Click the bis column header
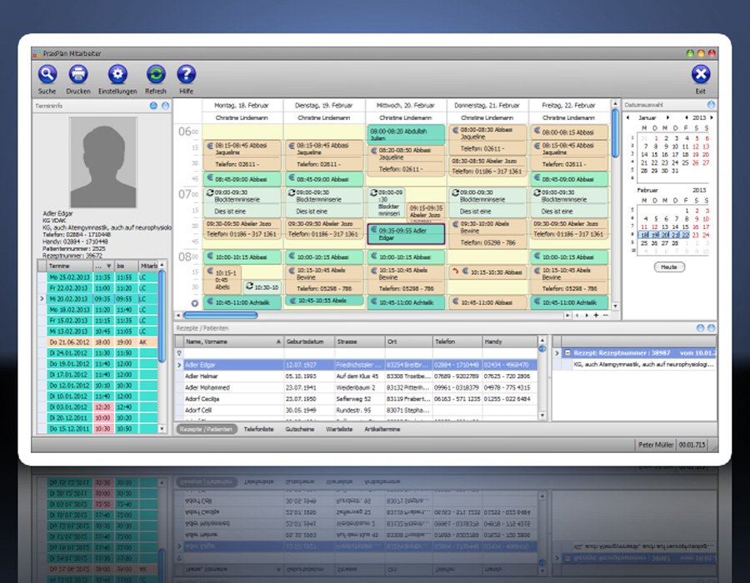Image resolution: width=750 pixels, height=583 pixels. 127,266
